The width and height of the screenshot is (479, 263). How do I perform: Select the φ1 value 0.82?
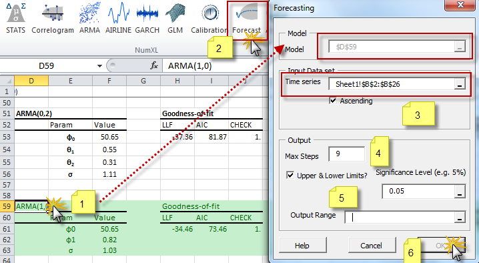pos(109,240)
